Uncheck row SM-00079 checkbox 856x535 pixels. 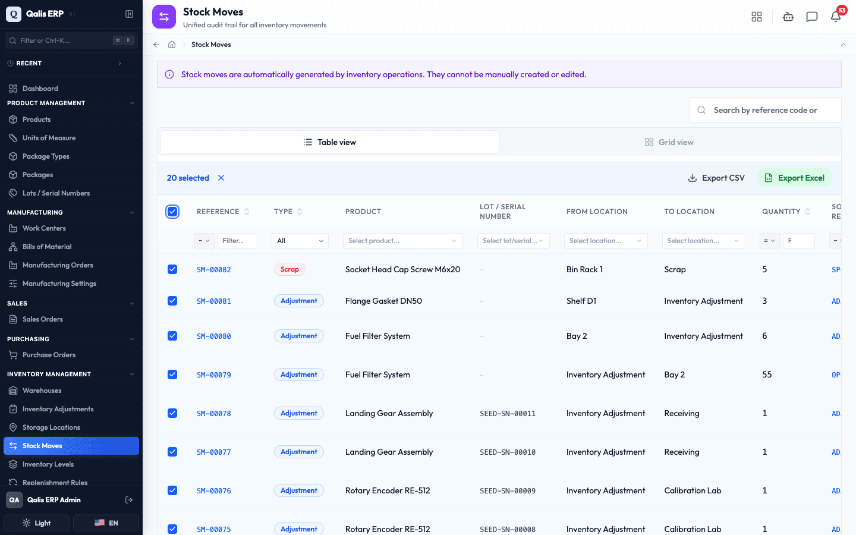(x=172, y=374)
